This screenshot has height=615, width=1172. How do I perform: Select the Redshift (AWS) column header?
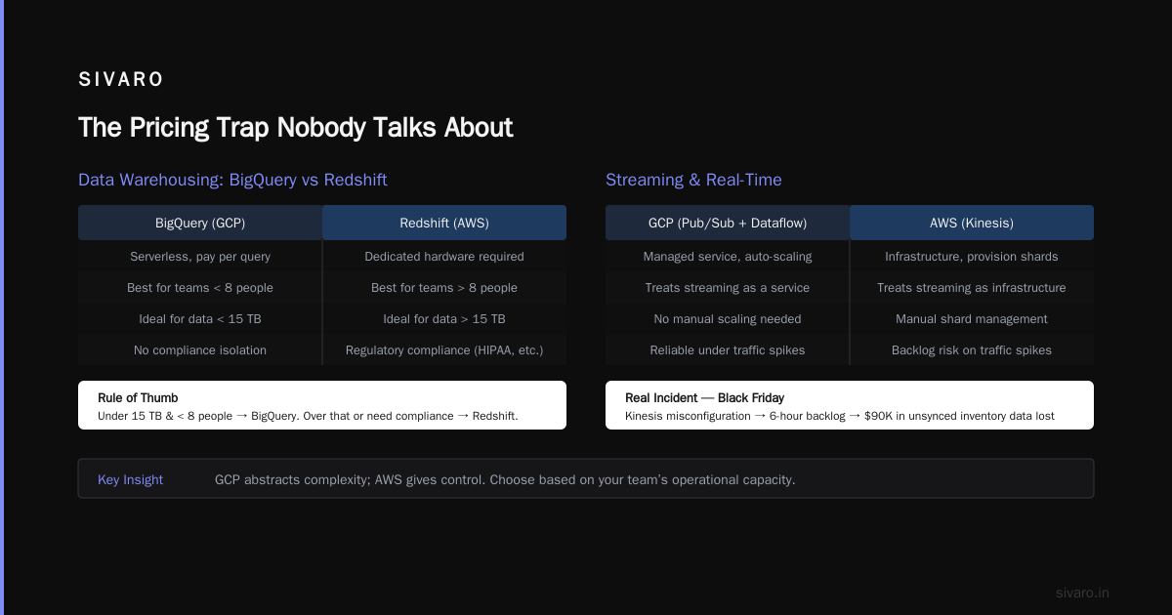coord(444,223)
